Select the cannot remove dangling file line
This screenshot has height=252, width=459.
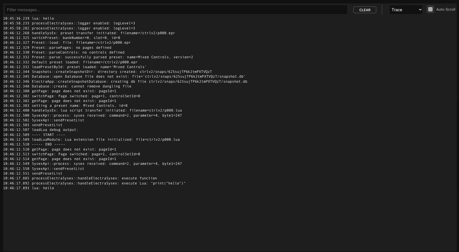click(x=67, y=86)
